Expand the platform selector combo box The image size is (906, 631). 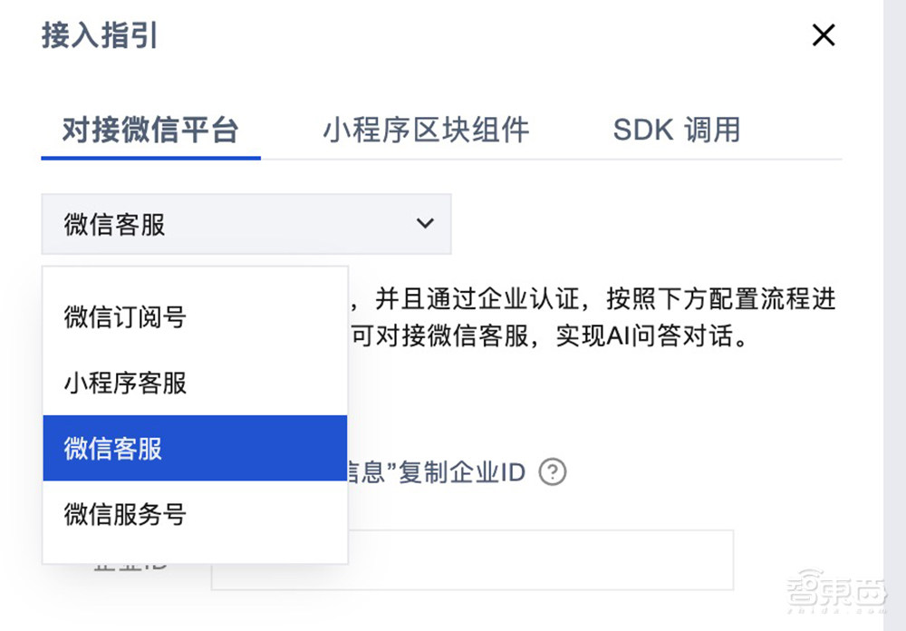pos(246,224)
